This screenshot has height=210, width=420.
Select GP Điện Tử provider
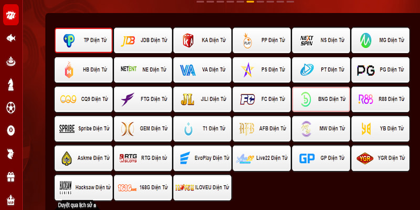coord(321,158)
